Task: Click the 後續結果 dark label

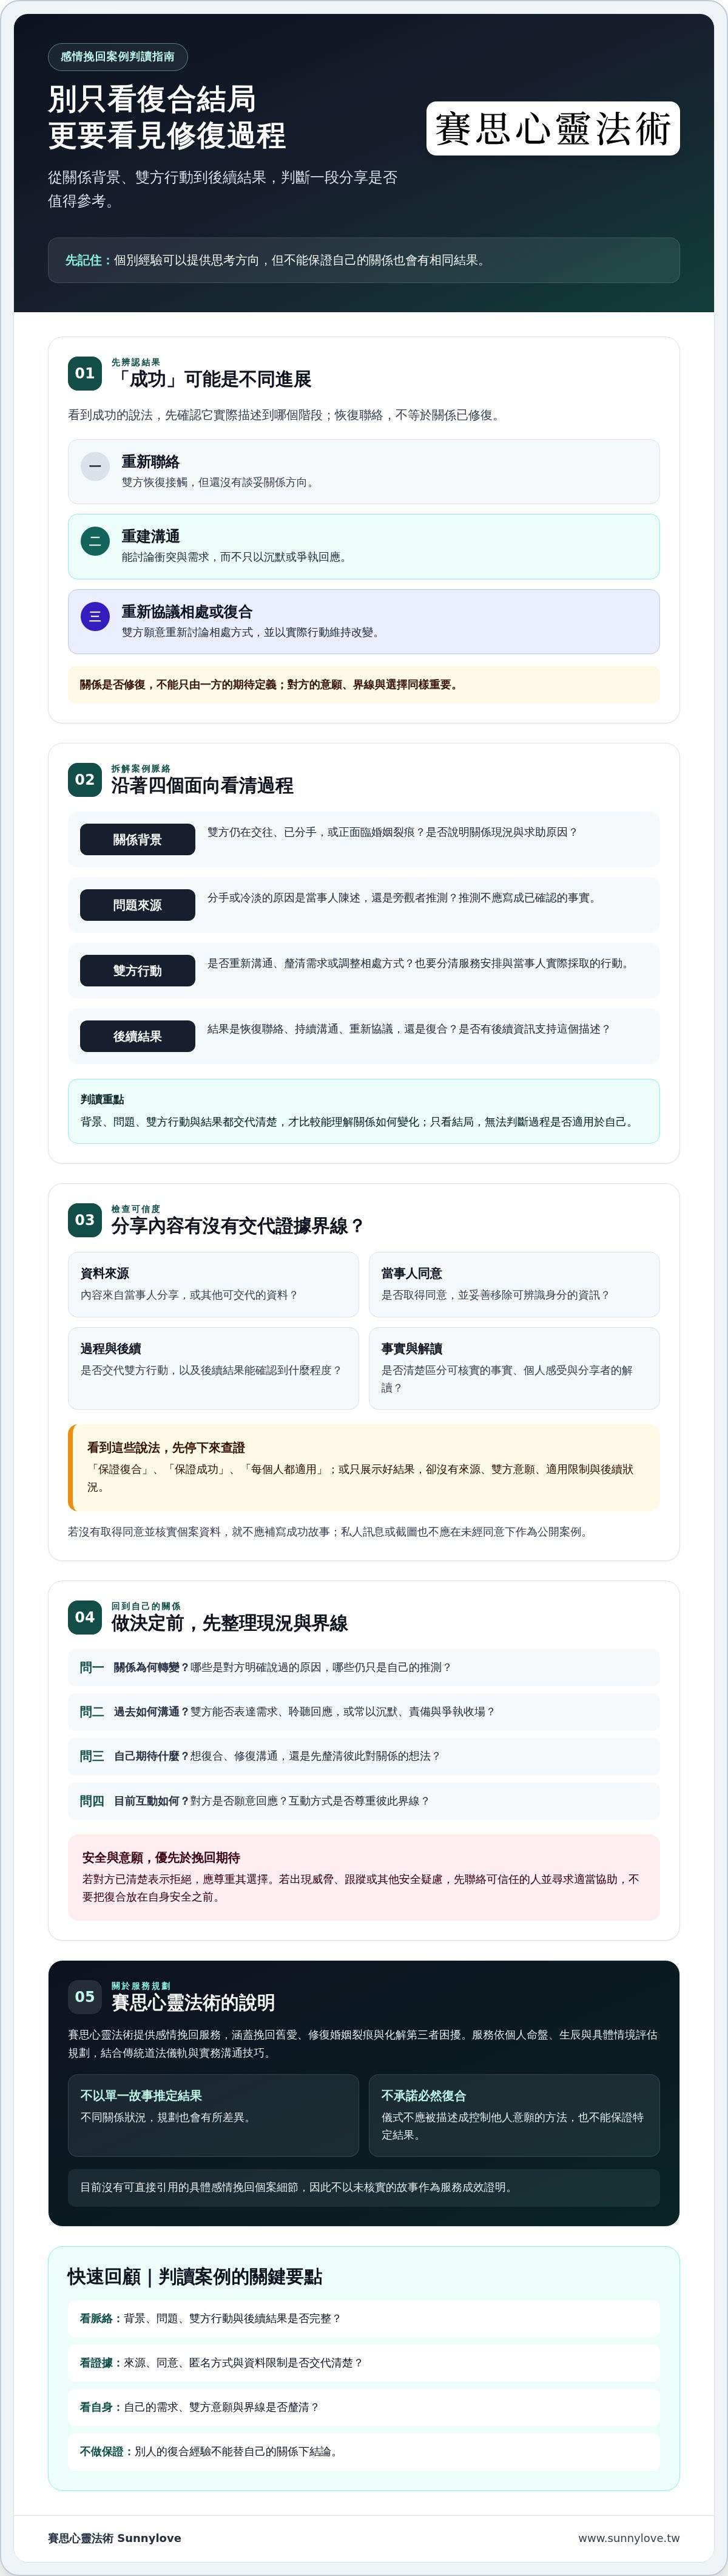Action: pos(138,1036)
